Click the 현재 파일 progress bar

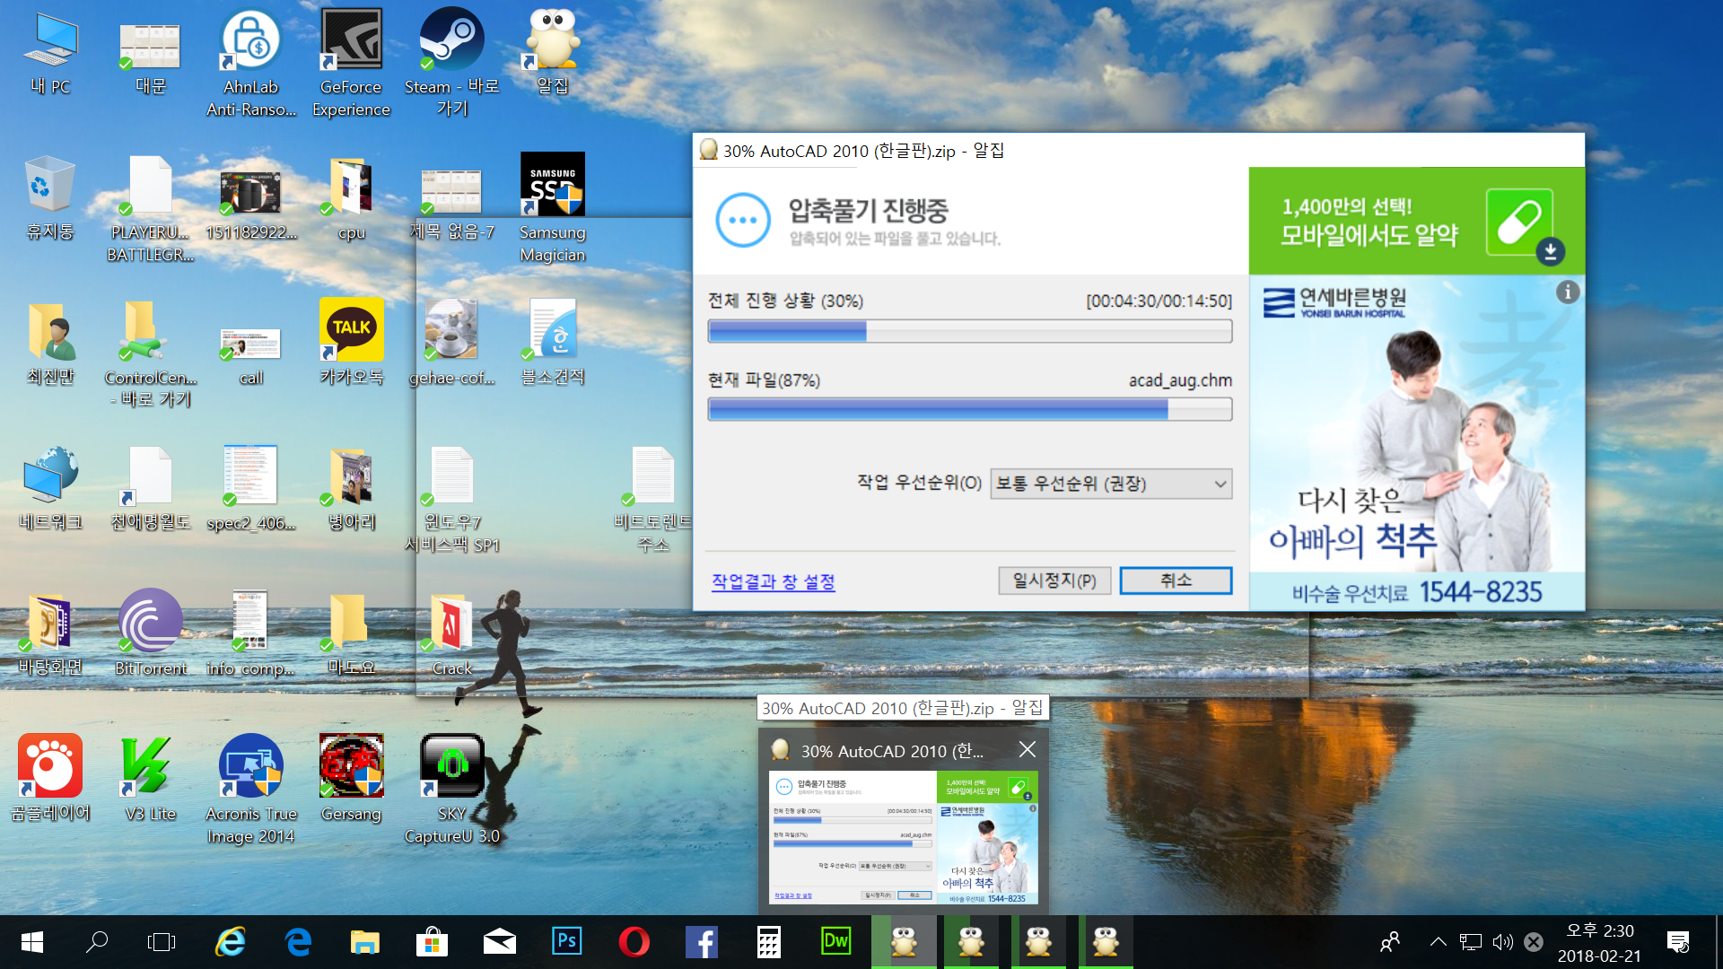tap(969, 410)
